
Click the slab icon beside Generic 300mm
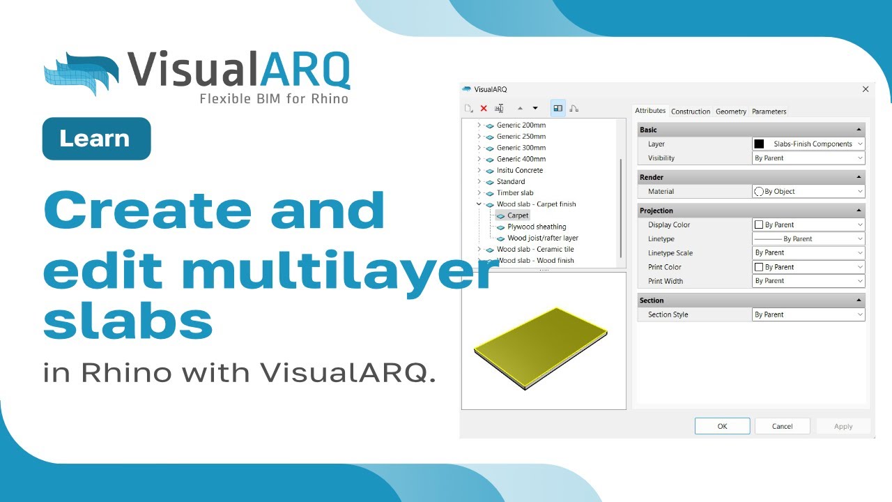pos(490,148)
